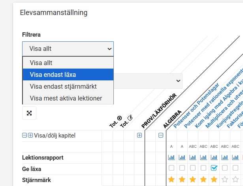Click the Filtrera dropdown showing Visa allt

click(x=68, y=49)
